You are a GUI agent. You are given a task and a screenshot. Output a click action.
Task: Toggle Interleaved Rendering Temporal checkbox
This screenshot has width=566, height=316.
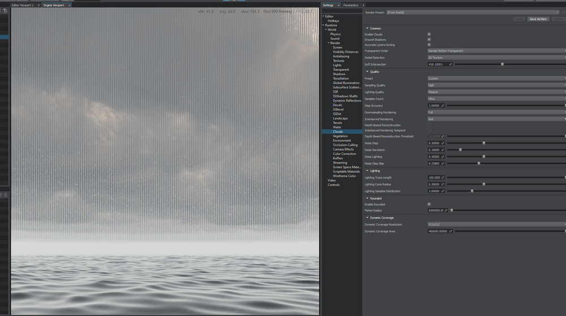coord(429,131)
